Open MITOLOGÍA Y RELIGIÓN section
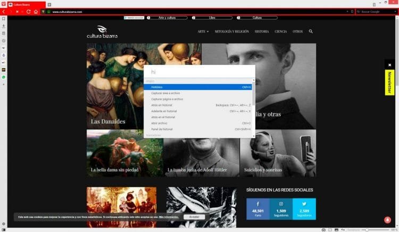This screenshot has height=232, width=399. (x=232, y=31)
